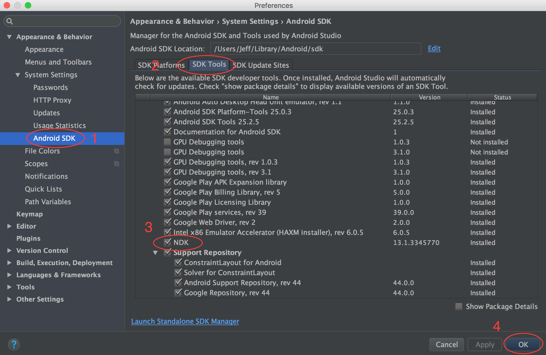The image size is (546, 355).
Task: Click the help question mark icon
Action: pyautogui.click(x=14, y=344)
